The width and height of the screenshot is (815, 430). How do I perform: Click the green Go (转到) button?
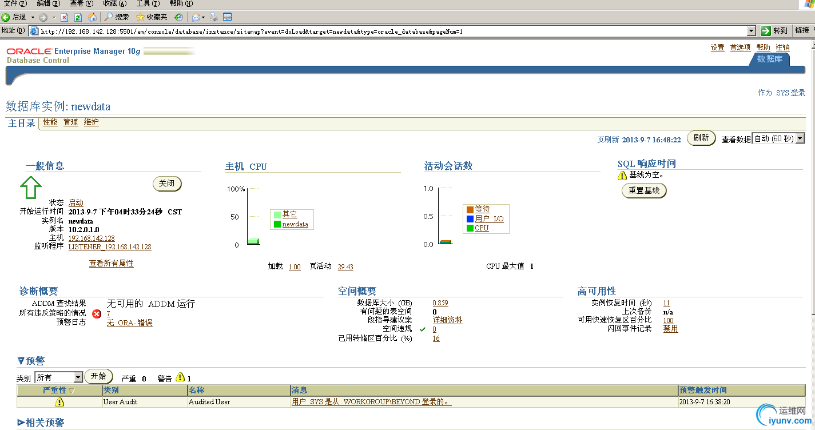[x=774, y=31]
